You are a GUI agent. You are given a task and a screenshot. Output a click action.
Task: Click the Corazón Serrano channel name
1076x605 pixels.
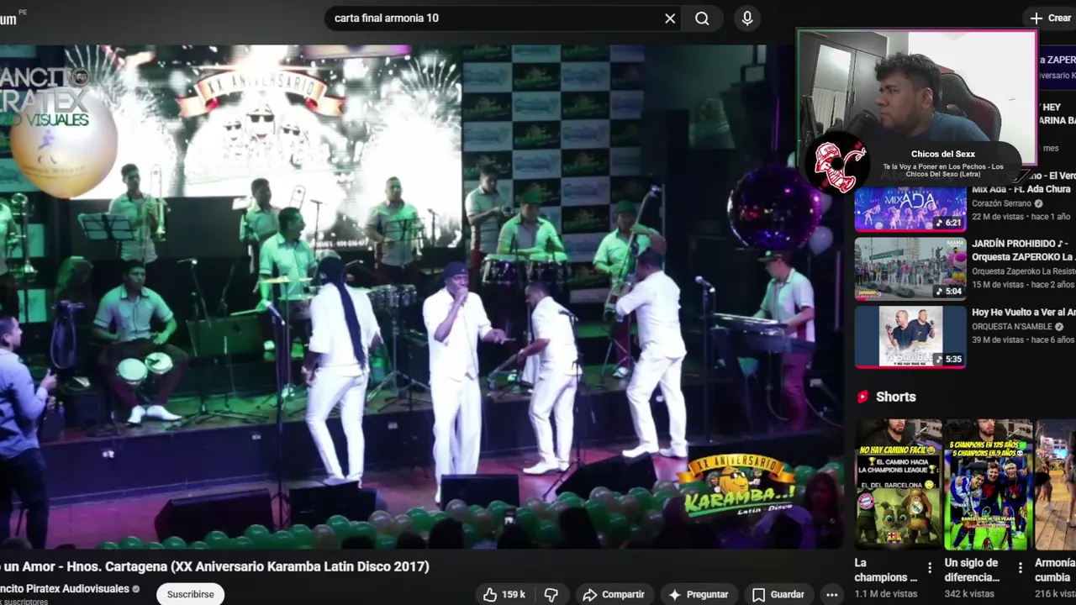1001,203
